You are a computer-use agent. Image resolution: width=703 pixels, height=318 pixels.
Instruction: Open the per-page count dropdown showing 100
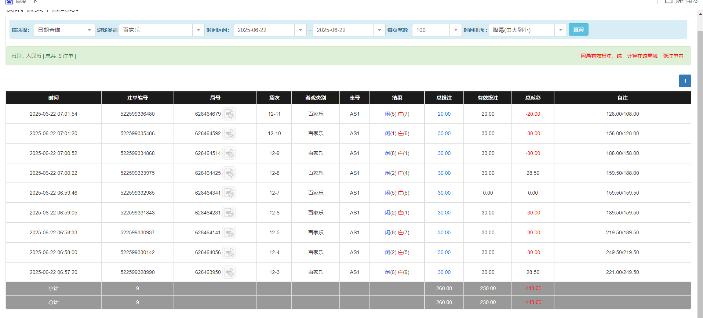coord(455,30)
